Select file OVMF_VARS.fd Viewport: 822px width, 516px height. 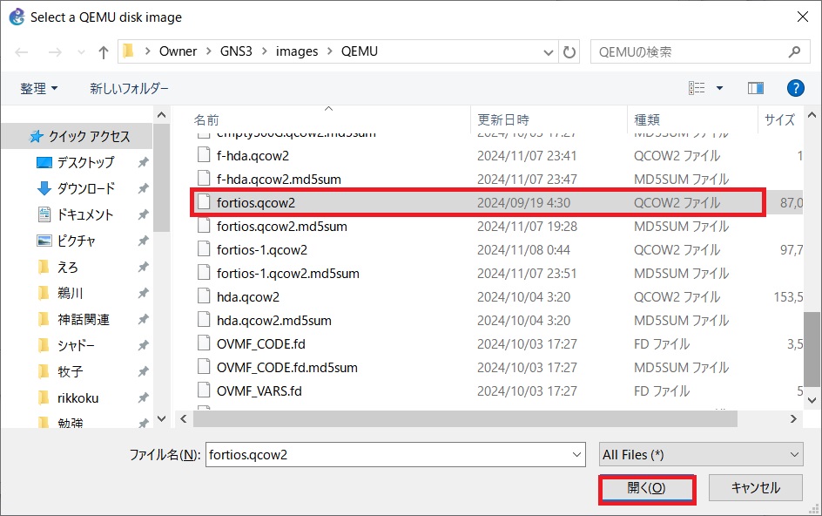coord(259,391)
